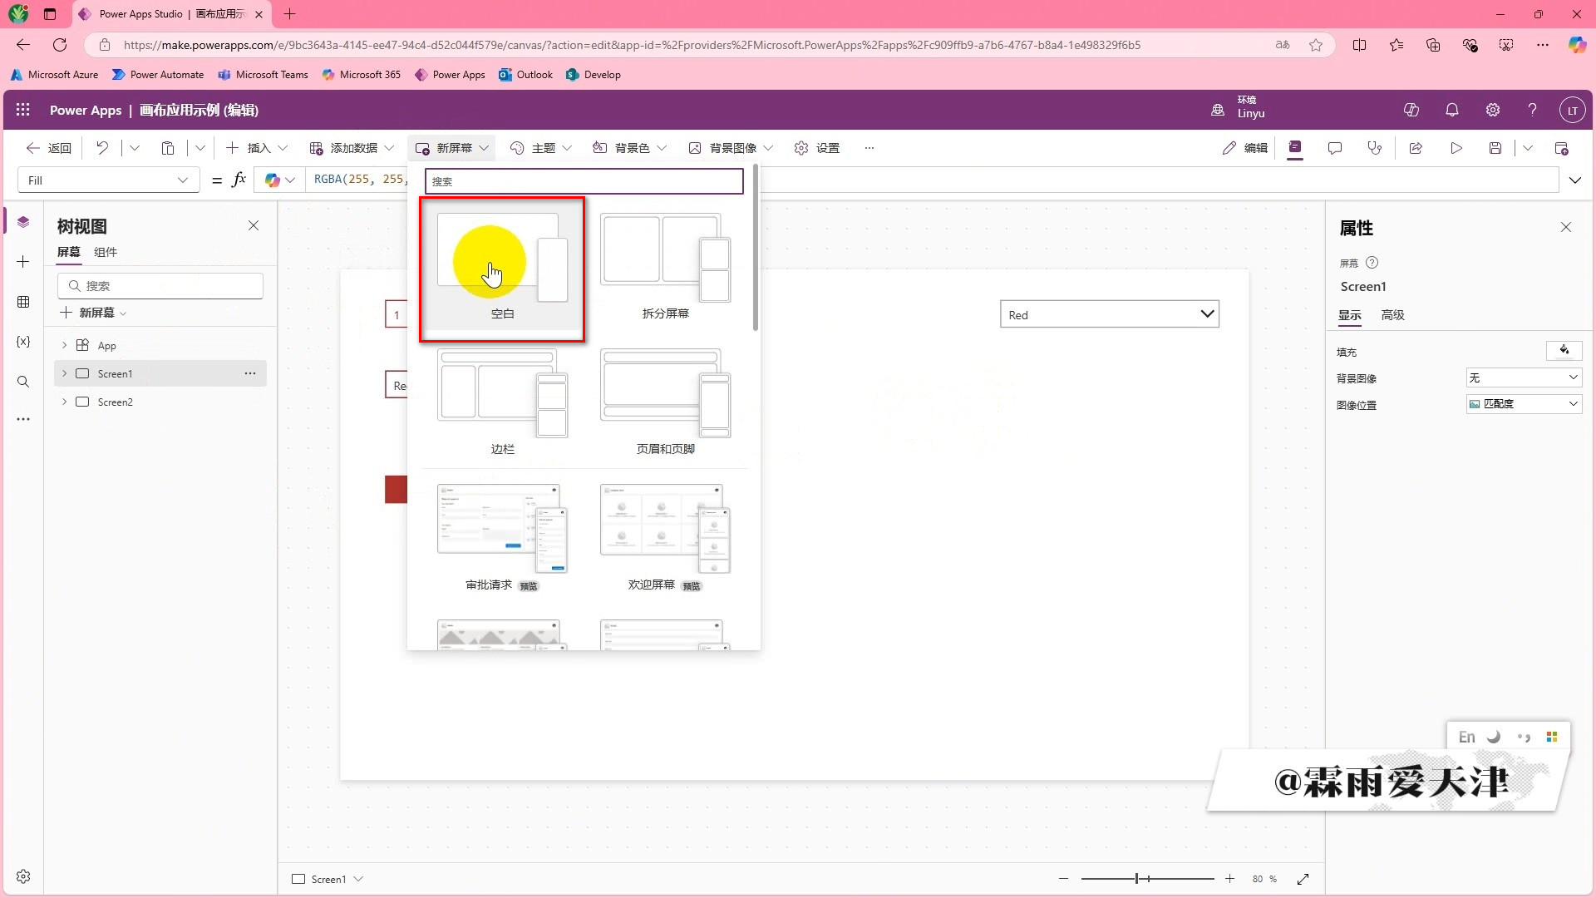Click the Undo arrow icon
Viewport: 1596px width, 898px height.
click(102, 148)
